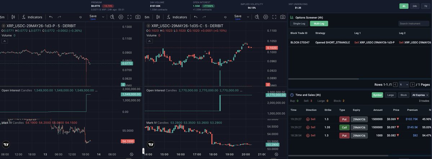Open Indicators in right chart toolbar
432x159 pixels.
176,17
